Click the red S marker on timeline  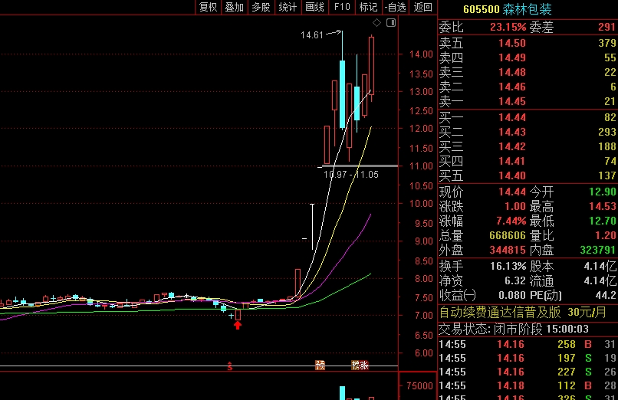230,366
